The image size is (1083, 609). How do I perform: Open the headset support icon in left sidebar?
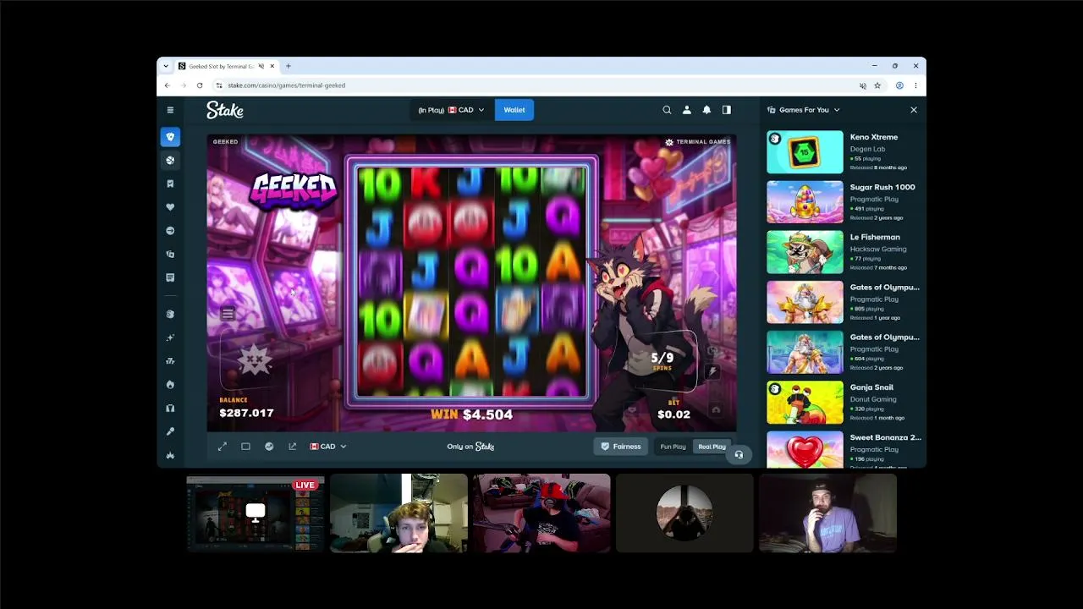coord(170,408)
